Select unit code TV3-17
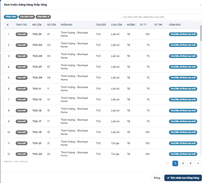Screen dimensions: 204x183 [x=37, y=121]
